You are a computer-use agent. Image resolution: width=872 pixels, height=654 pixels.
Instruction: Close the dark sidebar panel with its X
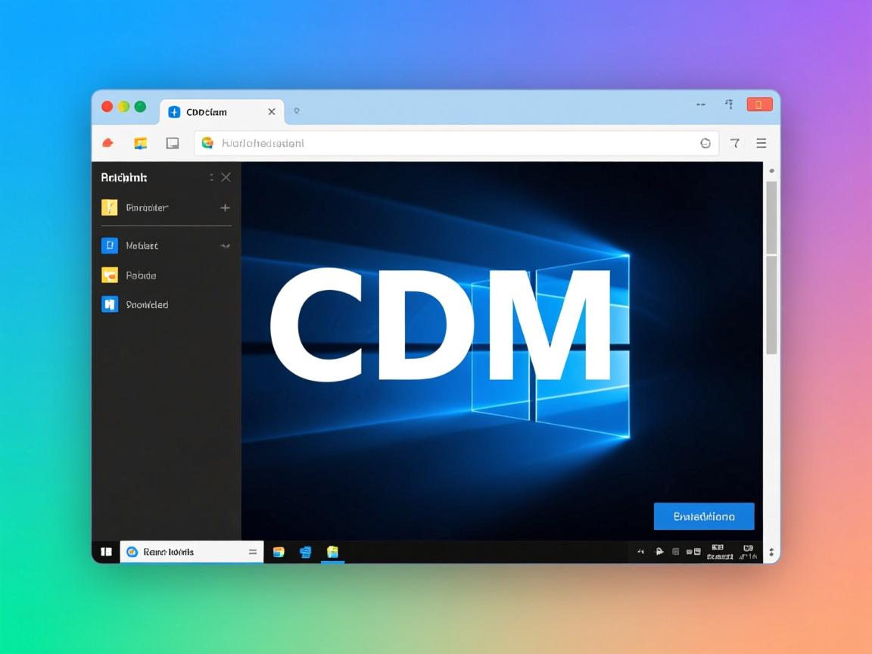(226, 177)
